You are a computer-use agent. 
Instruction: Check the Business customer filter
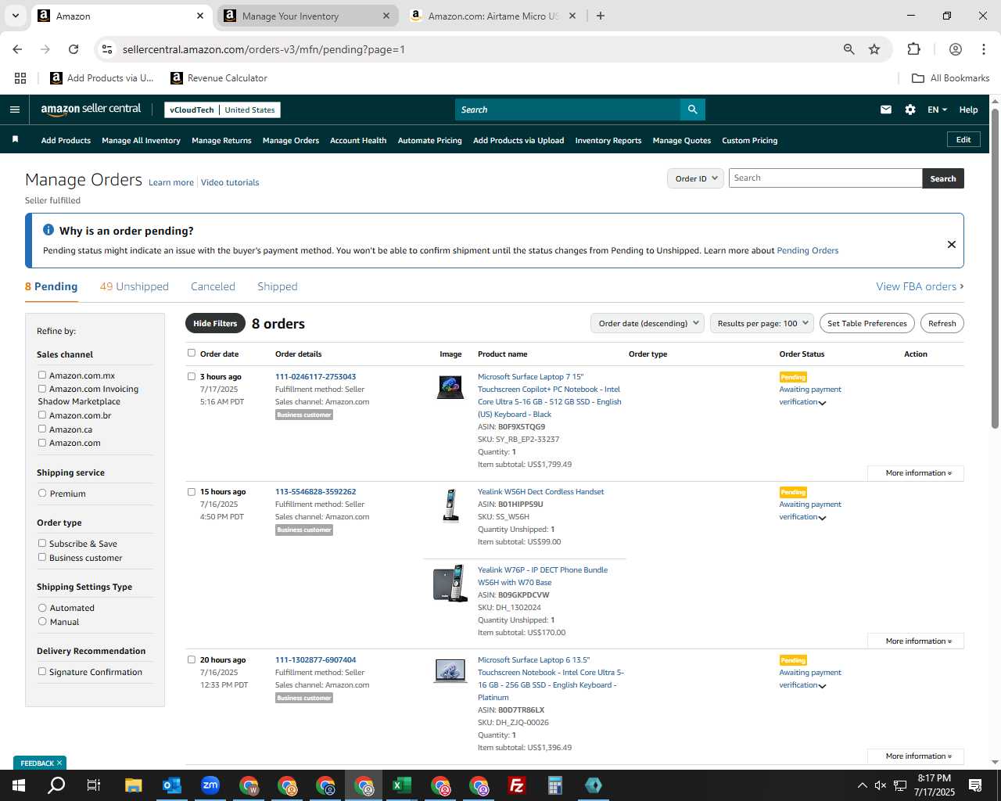42,558
